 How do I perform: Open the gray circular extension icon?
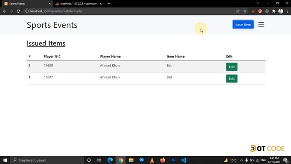click(267, 11)
